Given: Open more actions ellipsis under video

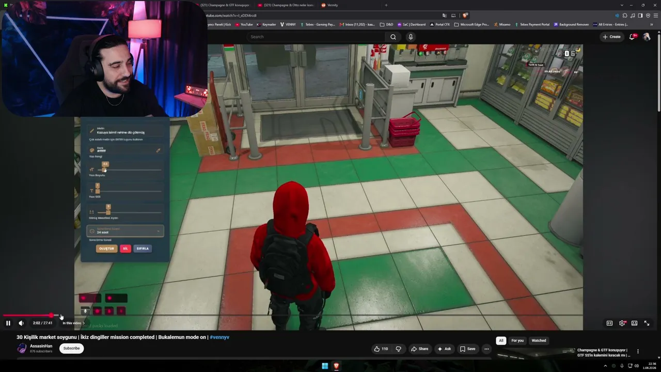Looking at the screenshot, I should (486, 349).
